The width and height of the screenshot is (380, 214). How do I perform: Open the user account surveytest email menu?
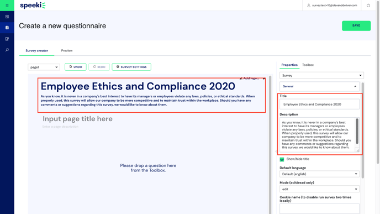point(332,6)
